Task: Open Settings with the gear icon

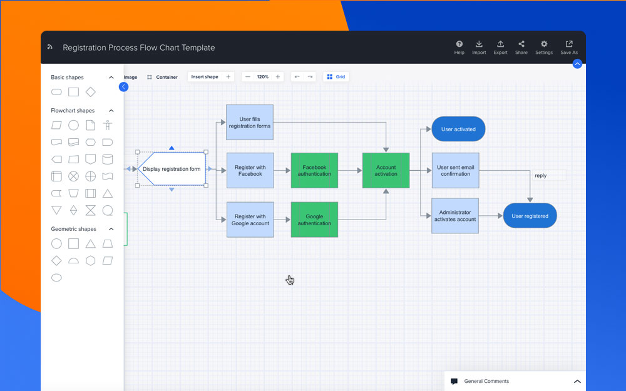Action: 544,45
